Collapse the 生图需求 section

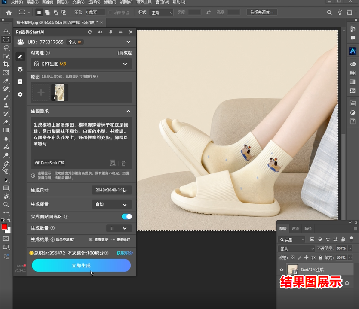[129, 111]
